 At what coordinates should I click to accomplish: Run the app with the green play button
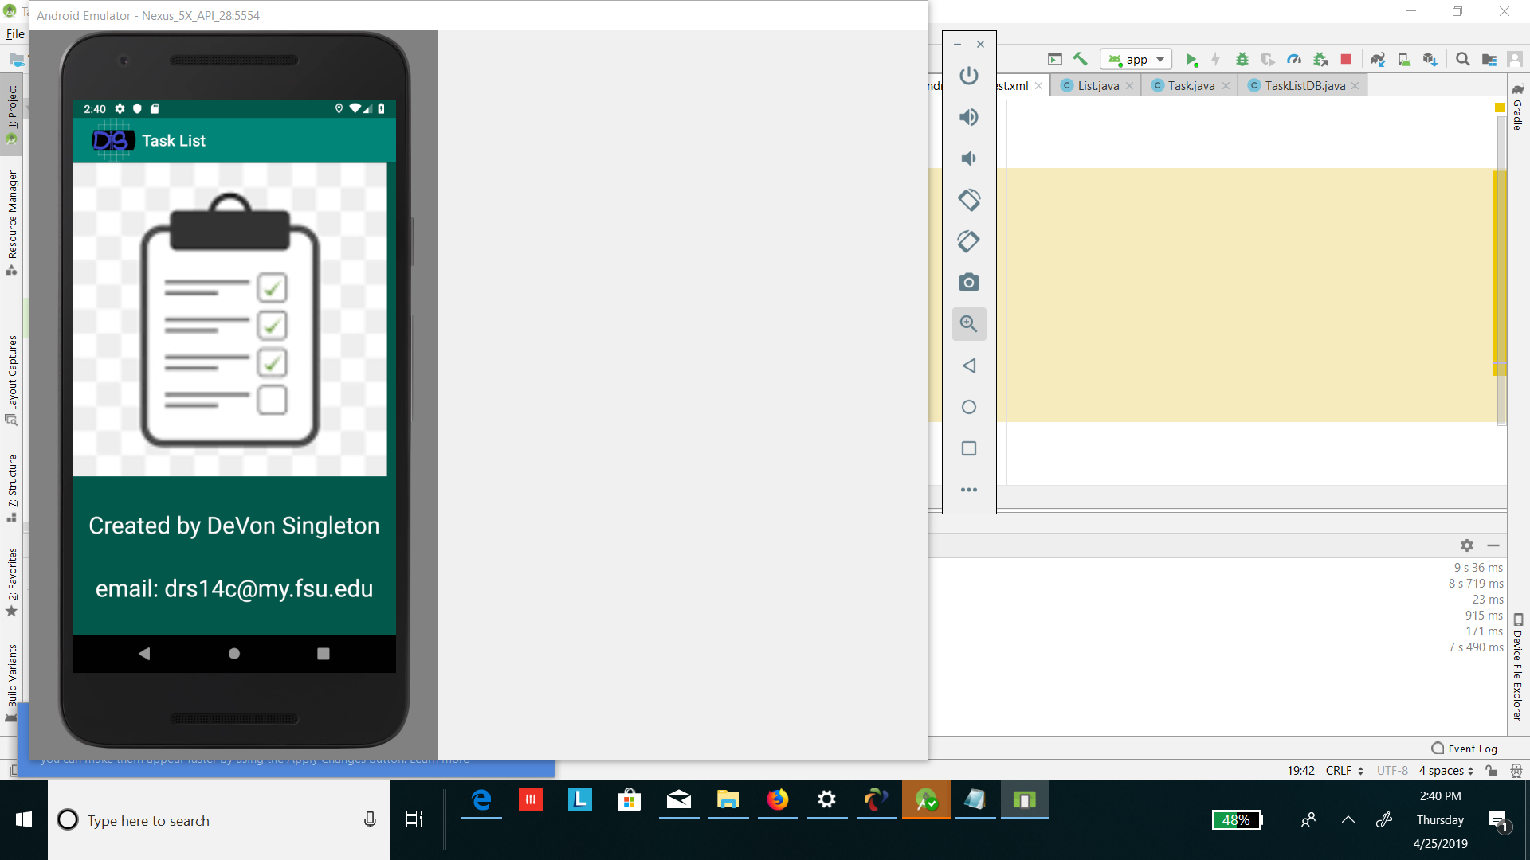coord(1191,60)
